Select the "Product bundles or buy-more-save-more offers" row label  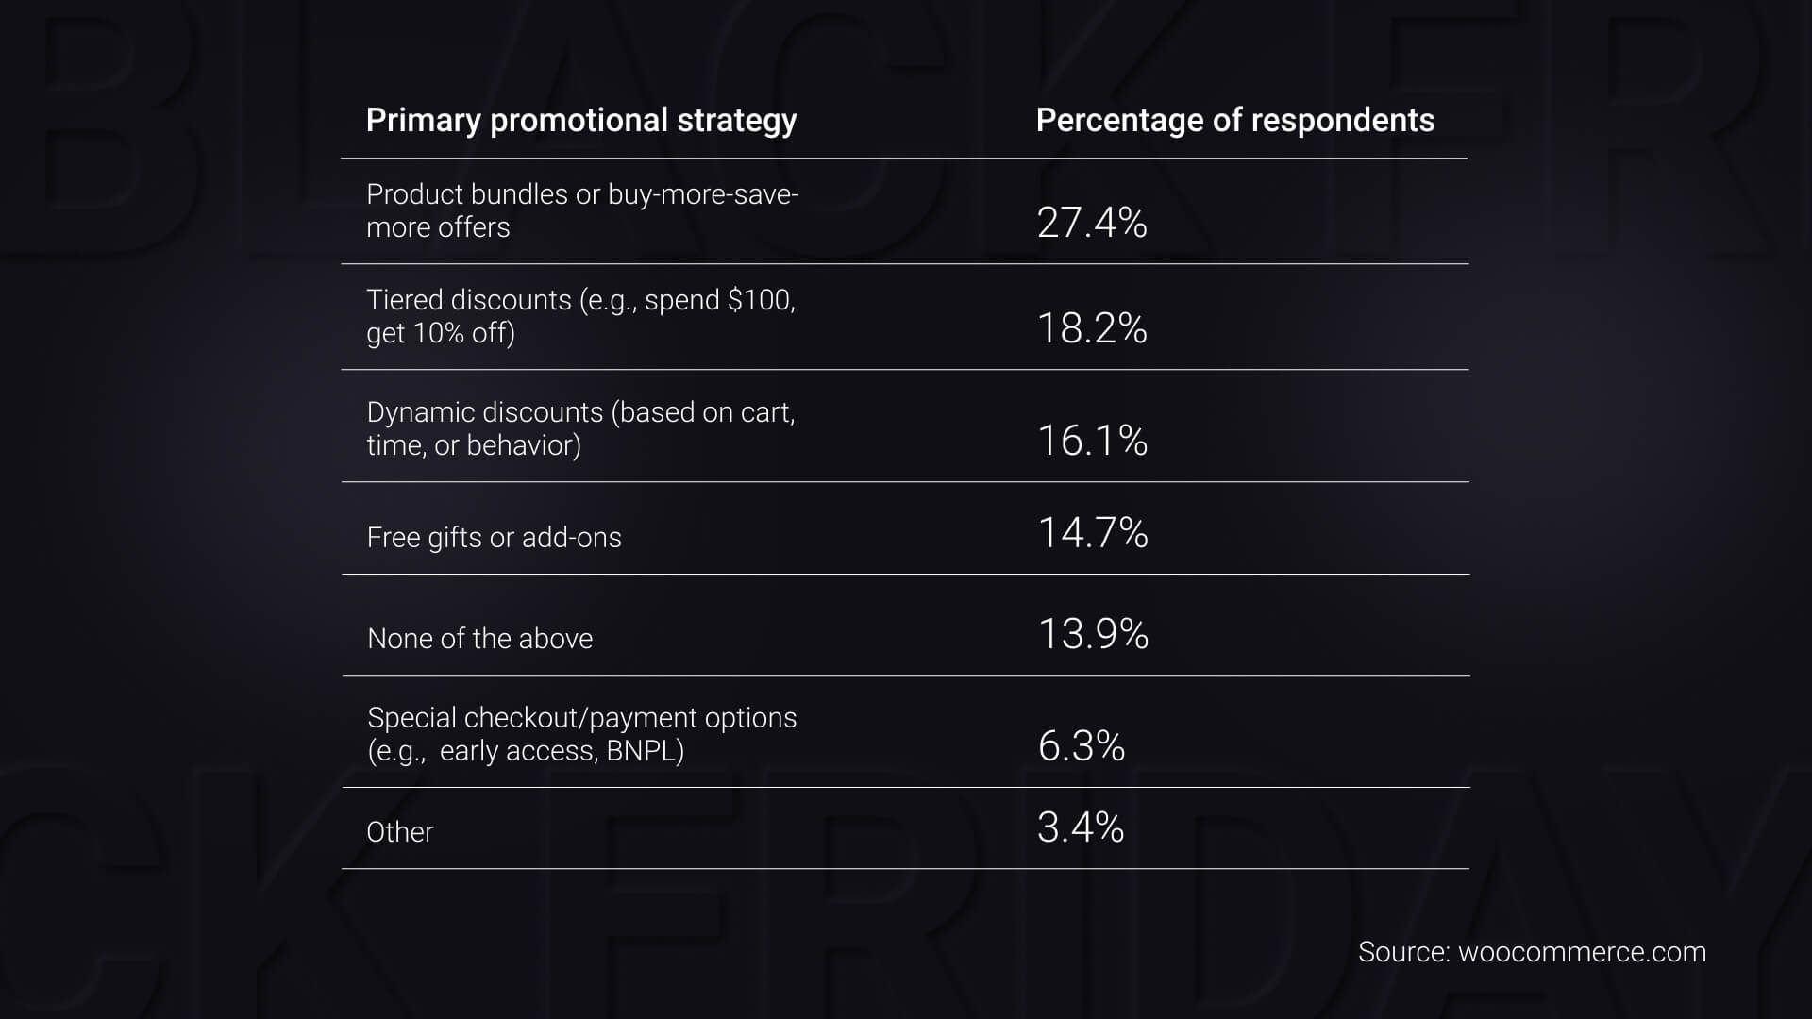pos(581,210)
